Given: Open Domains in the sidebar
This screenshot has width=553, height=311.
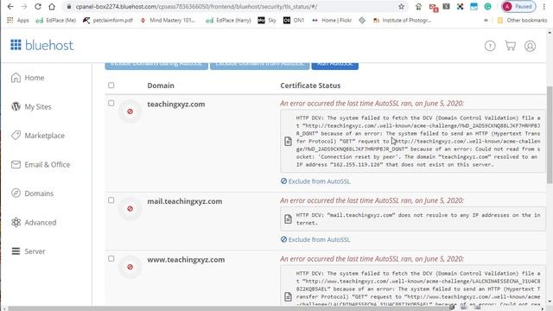Looking at the screenshot, I should 32,194.
